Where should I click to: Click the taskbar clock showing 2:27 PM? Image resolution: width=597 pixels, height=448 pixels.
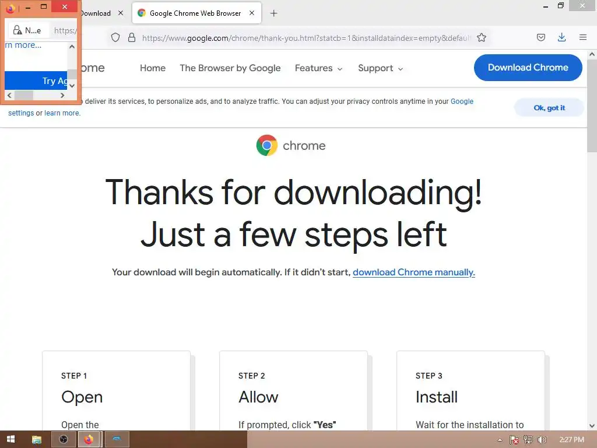571,440
